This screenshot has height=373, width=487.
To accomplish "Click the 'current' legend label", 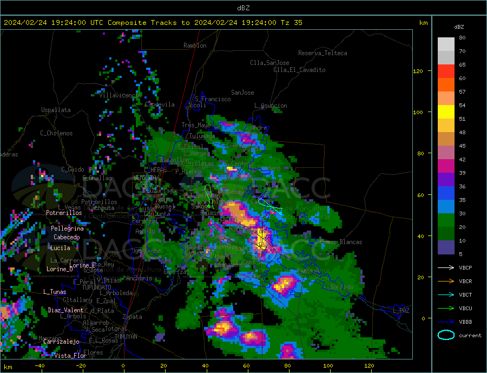I will 470,336.
